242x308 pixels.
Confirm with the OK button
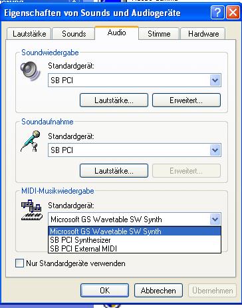pyautogui.click(x=104, y=290)
